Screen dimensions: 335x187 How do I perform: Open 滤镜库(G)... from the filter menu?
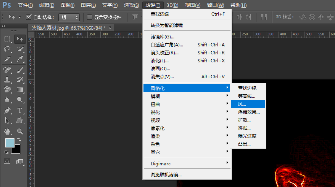click(187, 37)
